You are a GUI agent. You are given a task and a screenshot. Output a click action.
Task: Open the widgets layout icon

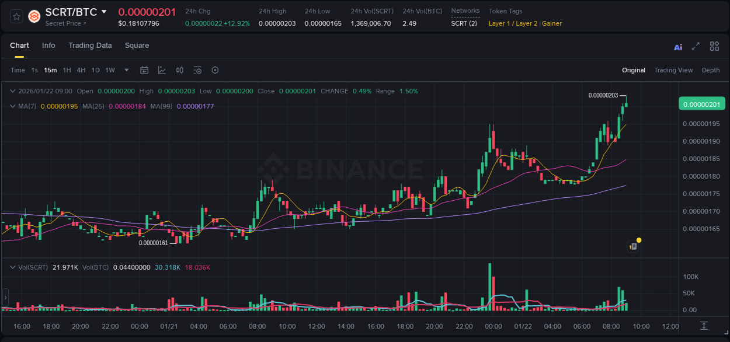714,46
